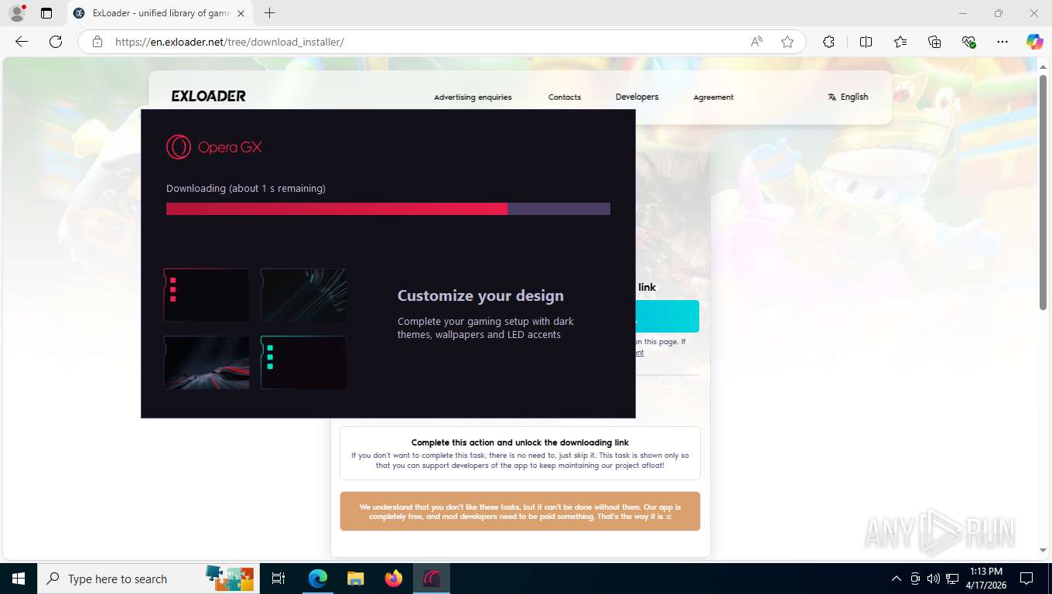Go back to the previous page
The height and width of the screenshot is (594, 1052).
pyautogui.click(x=22, y=42)
